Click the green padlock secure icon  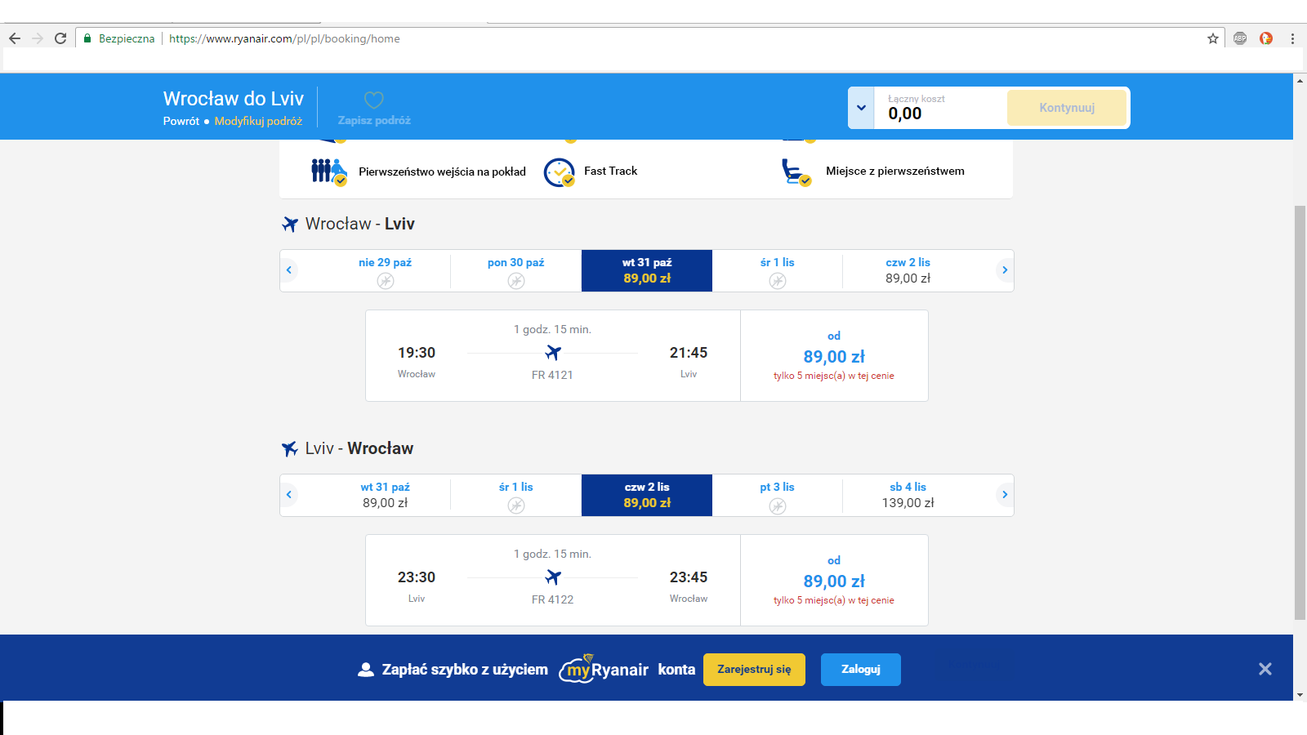tap(87, 38)
